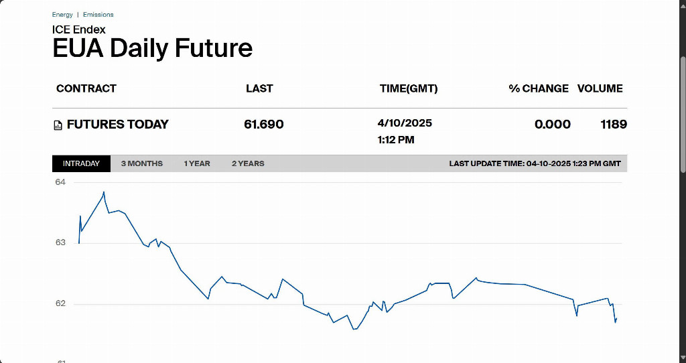The height and width of the screenshot is (363, 686).
Task: Click the LAST column header
Action: point(259,88)
